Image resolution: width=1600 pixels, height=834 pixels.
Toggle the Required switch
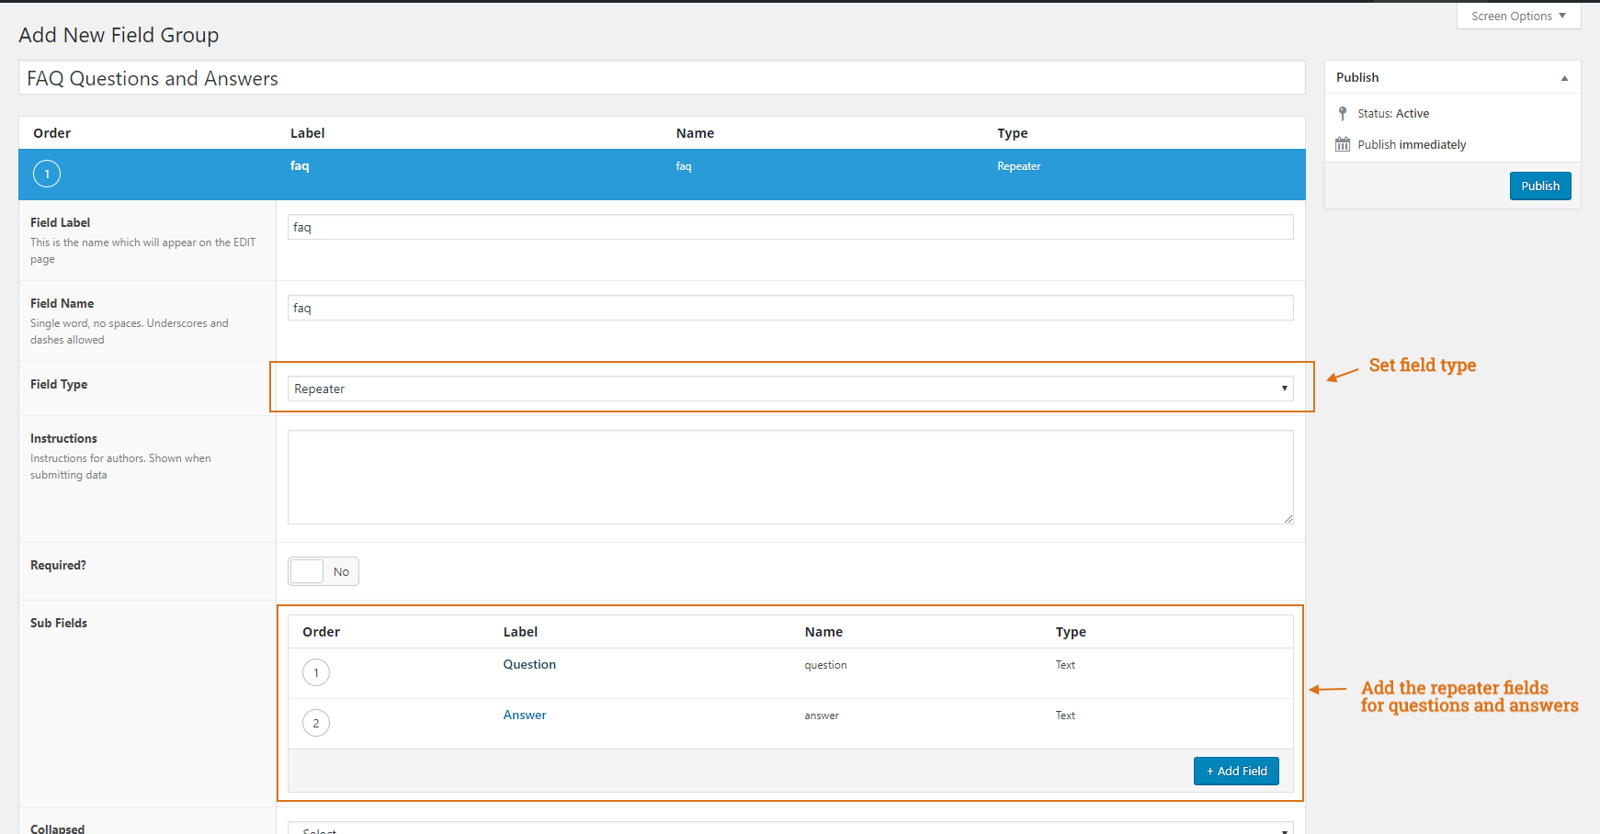tap(323, 571)
